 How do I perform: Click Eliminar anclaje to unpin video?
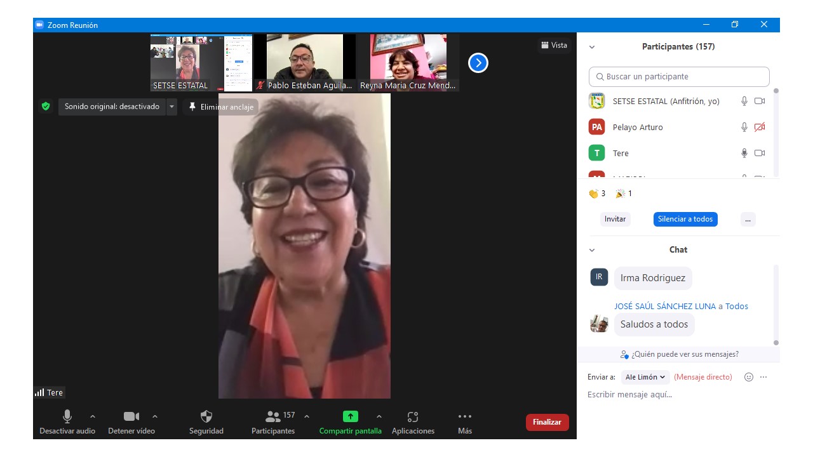pyautogui.click(x=221, y=107)
